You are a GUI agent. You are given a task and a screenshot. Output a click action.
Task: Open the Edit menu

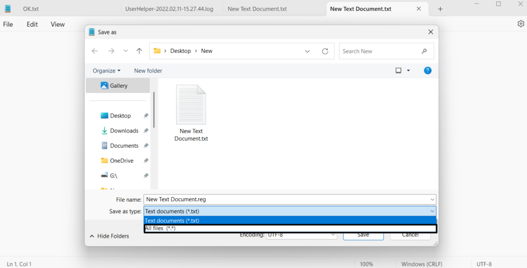pyautogui.click(x=32, y=24)
